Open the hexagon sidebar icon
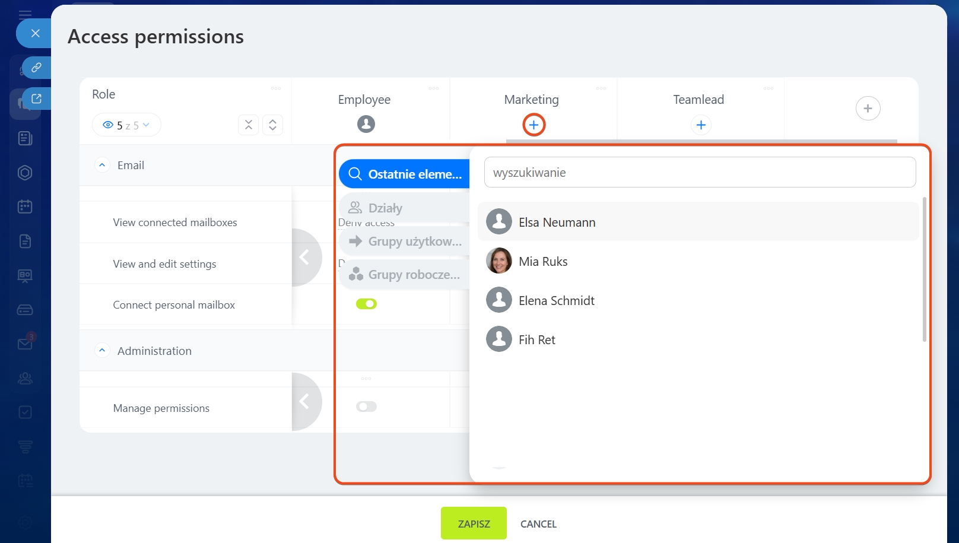 (25, 173)
